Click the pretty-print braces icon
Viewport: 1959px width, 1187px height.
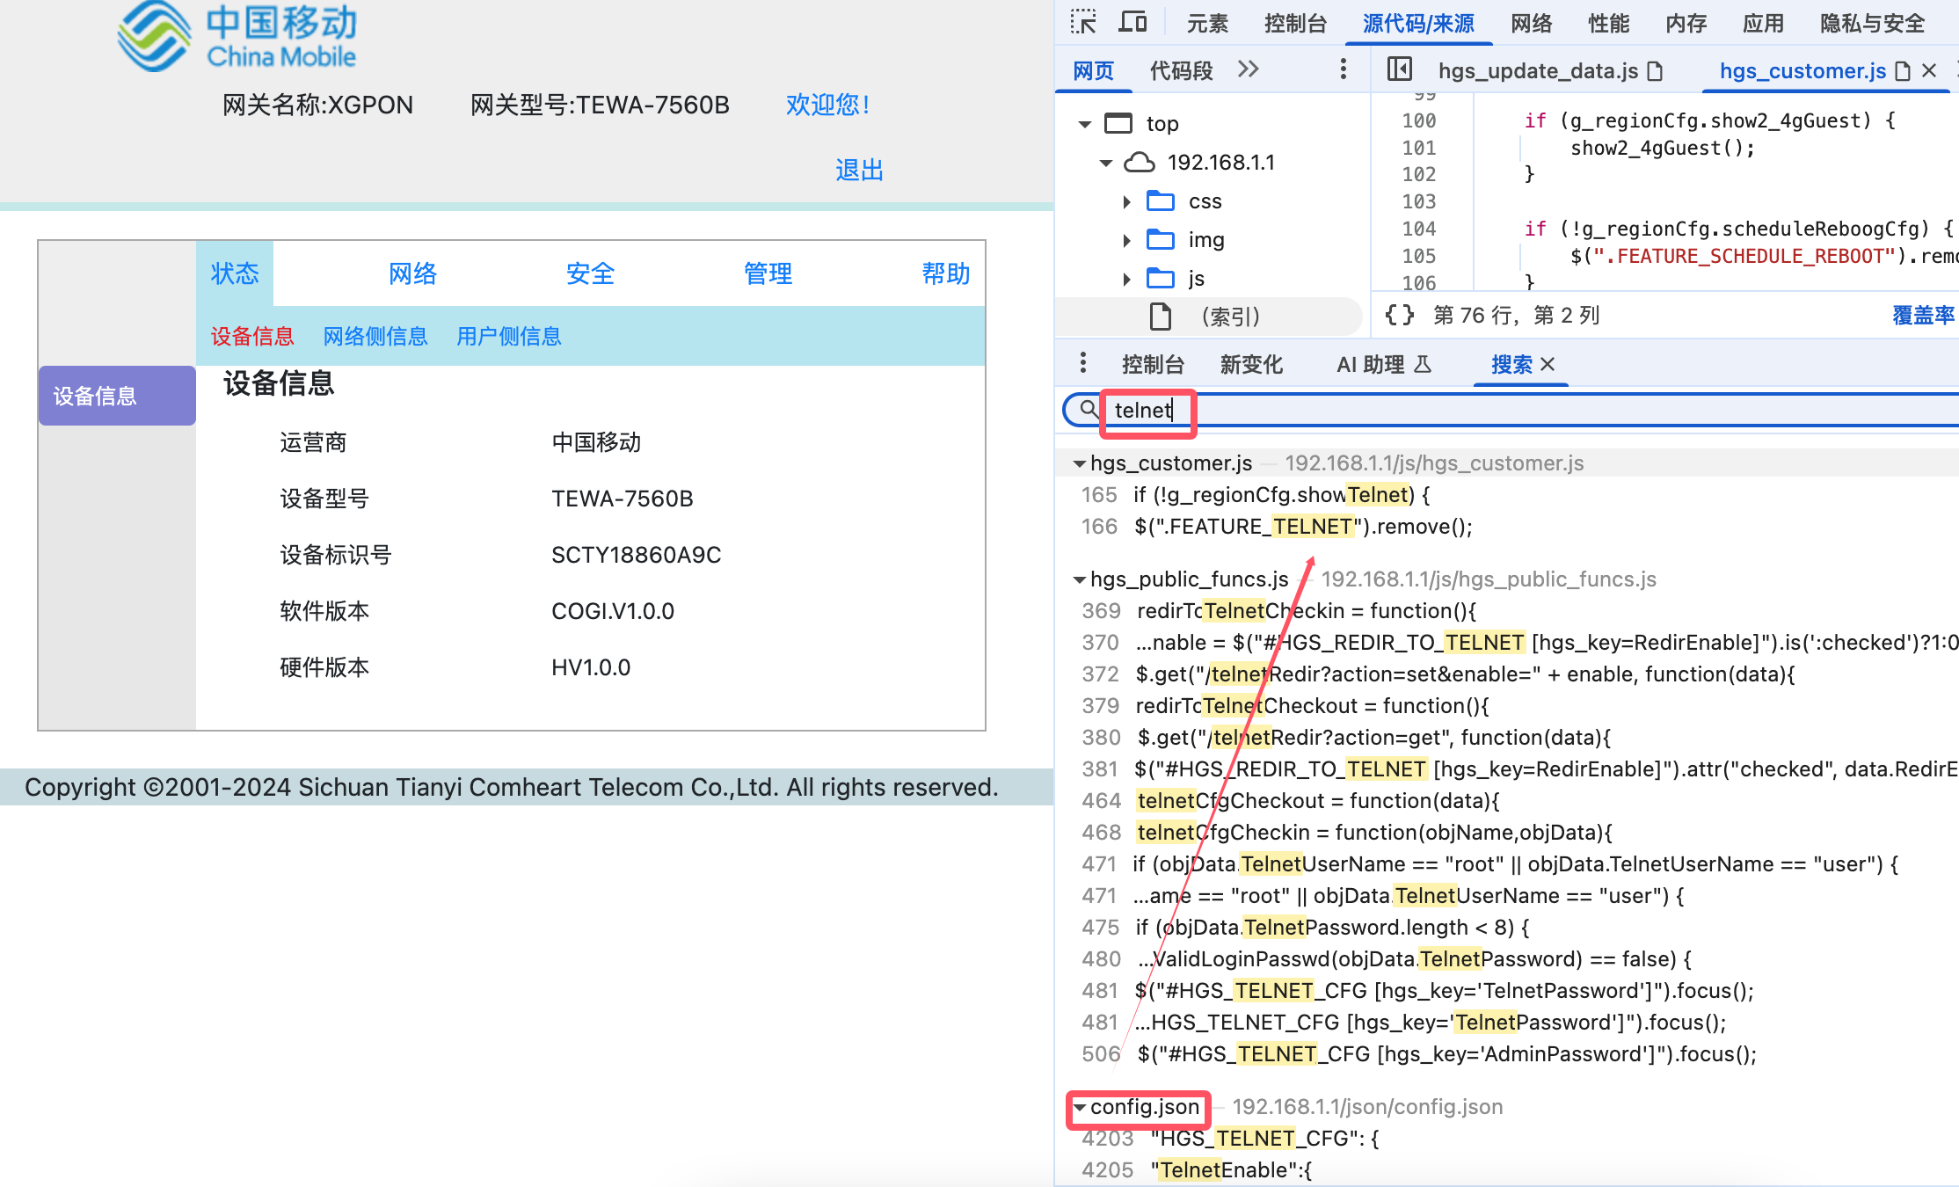click(1399, 315)
